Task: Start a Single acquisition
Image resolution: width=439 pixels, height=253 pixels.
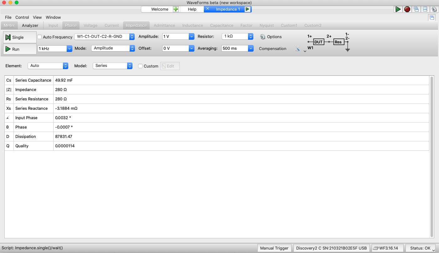Action: point(20,37)
